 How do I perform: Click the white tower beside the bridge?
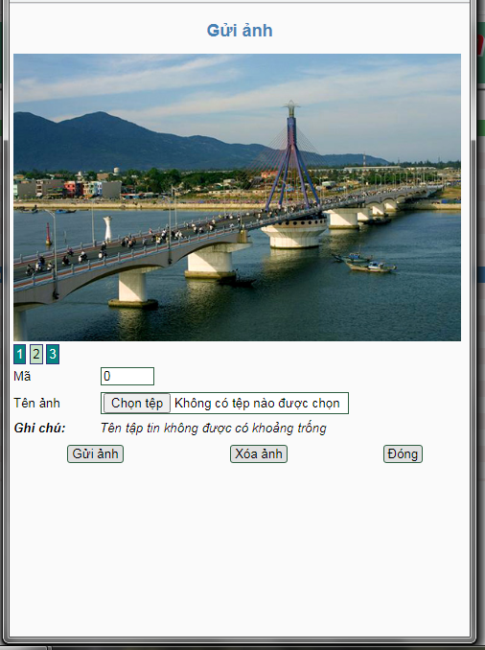[x=107, y=228]
